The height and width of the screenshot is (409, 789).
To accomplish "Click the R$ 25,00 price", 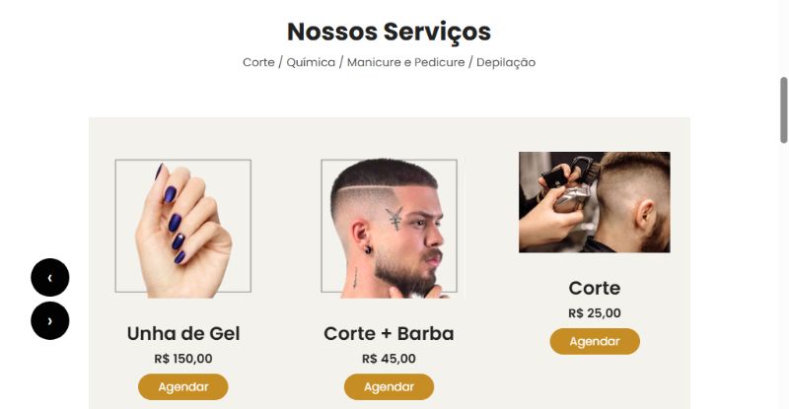I will pyautogui.click(x=595, y=313).
